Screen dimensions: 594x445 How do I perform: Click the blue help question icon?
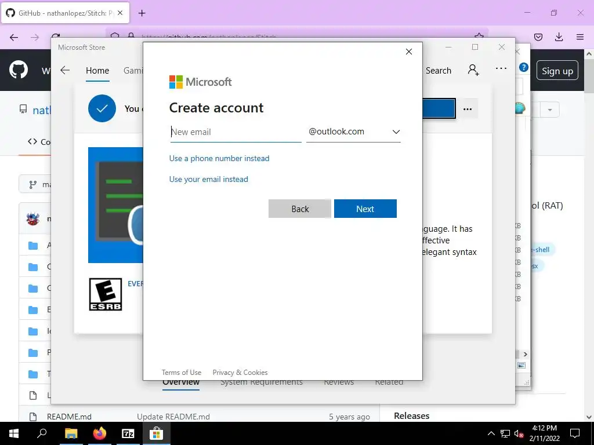click(x=524, y=67)
